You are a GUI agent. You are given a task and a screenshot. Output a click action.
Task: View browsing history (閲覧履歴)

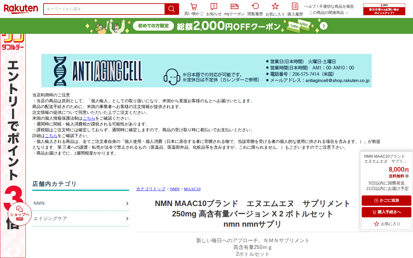(x=255, y=10)
